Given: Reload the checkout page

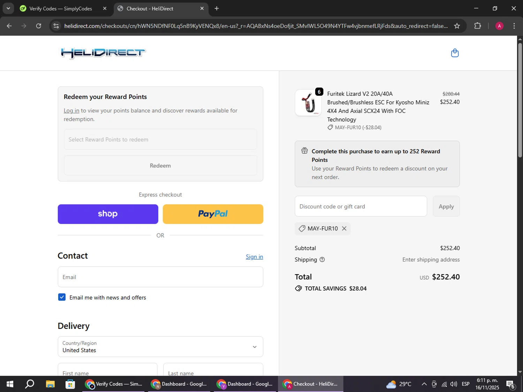Looking at the screenshot, I should click(x=39, y=26).
